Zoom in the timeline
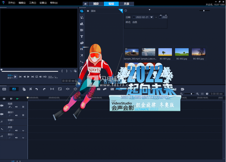226x162 pixels. point(197,94)
